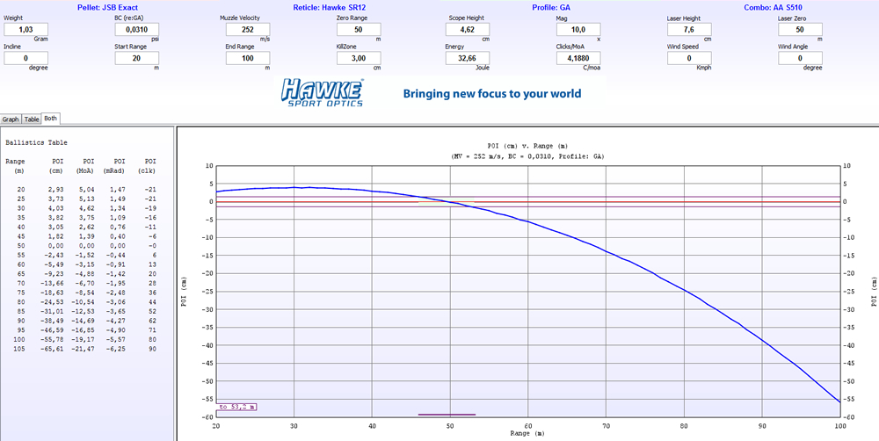
Task: Click the BC (re:GA) input field
Action: click(137, 30)
